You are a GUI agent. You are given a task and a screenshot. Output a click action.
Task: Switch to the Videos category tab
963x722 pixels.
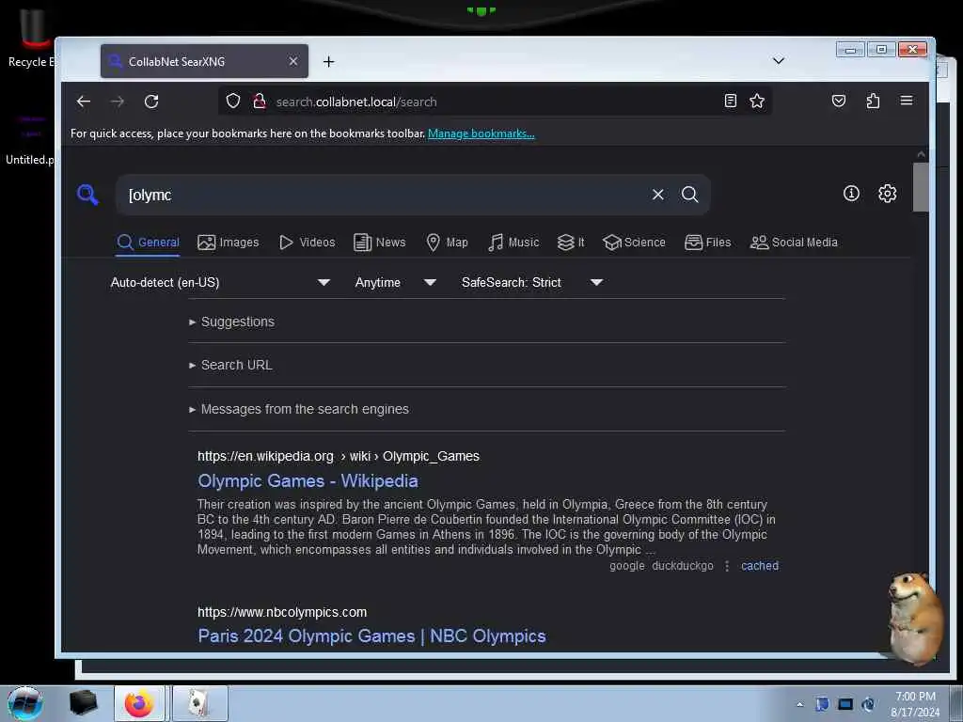click(x=308, y=242)
